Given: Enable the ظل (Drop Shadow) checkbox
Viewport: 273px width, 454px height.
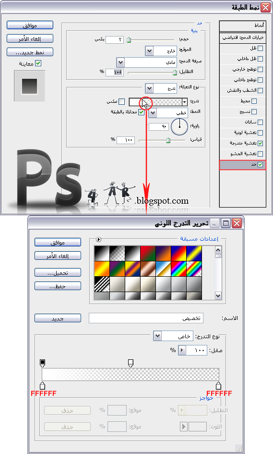Looking at the screenshot, I should point(260,49).
